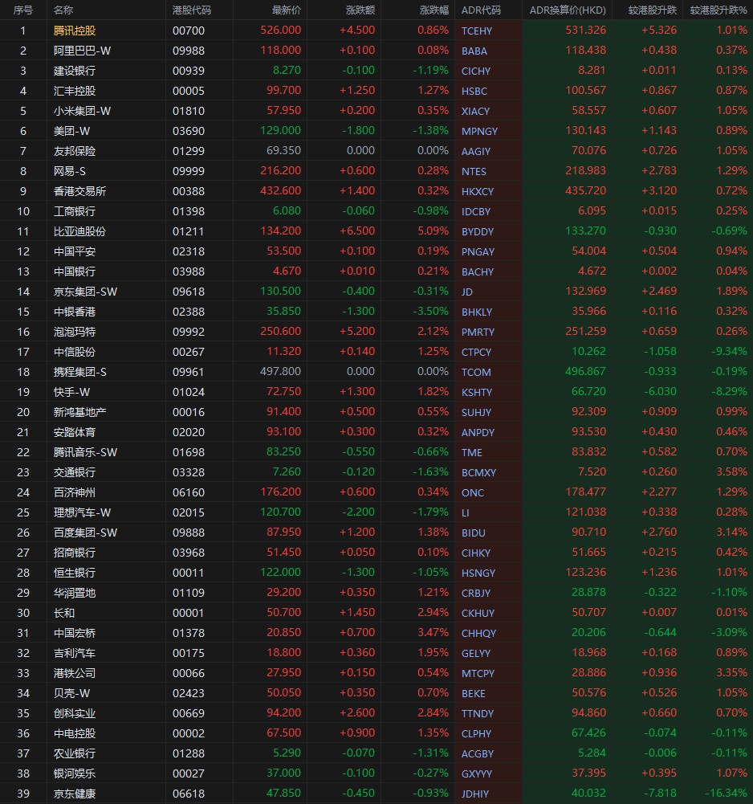Screen dimensions: 753x804
Task: Click percent change 5.09%
Action: click(x=433, y=231)
